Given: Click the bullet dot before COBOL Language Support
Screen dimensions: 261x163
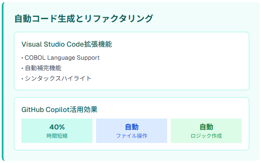Looking at the screenshot, I should coord(22,58).
